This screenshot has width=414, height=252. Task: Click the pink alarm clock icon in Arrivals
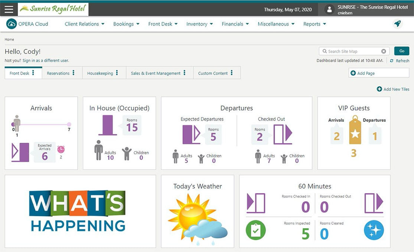pos(61,149)
